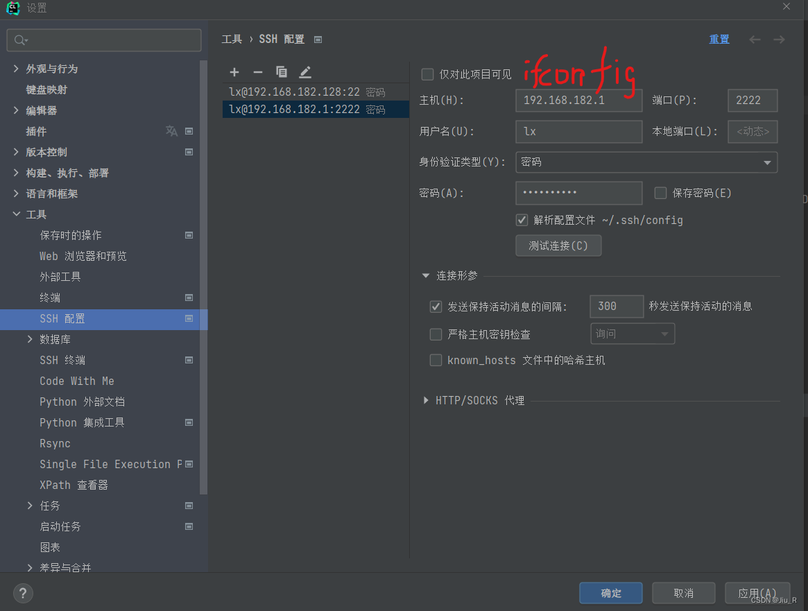The height and width of the screenshot is (611, 808).
Task: Open help via question mark icon
Action: [x=22, y=593]
